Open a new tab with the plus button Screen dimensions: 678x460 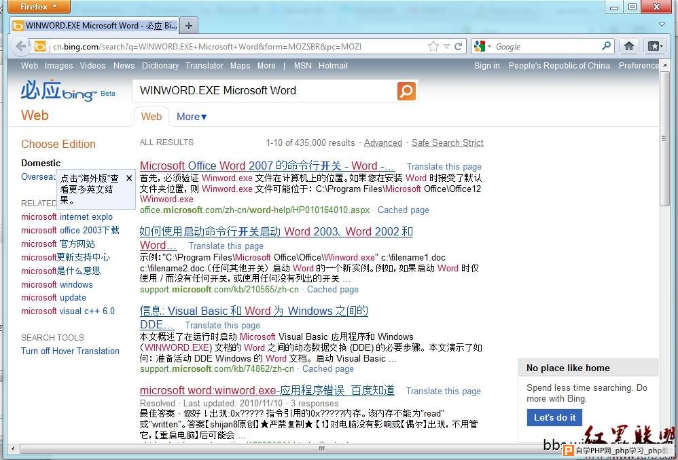[189, 26]
